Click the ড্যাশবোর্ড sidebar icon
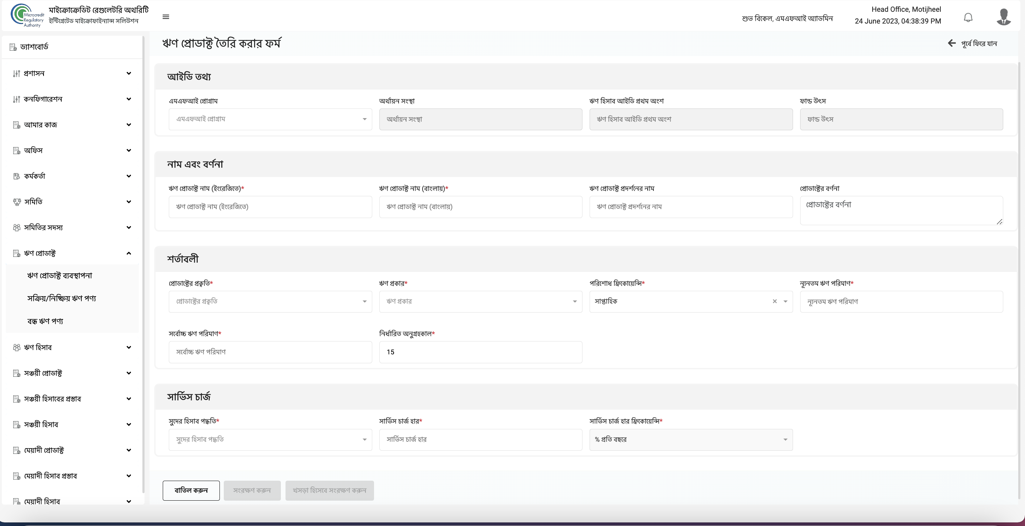Viewport: 1025px width, 526px height. click(13, 47)
